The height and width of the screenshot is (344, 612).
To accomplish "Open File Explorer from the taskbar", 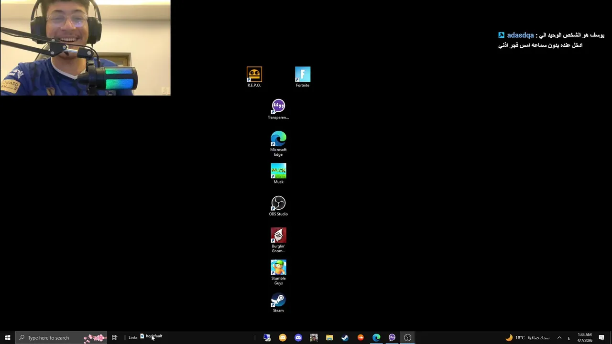I will [x=329, y=338].
